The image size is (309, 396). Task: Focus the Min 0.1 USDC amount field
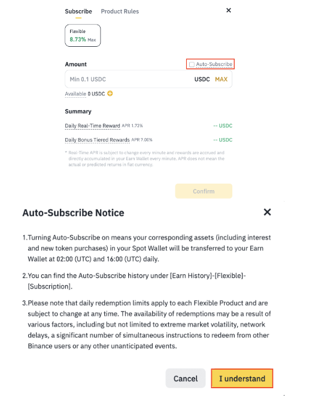tap(149, 79)
